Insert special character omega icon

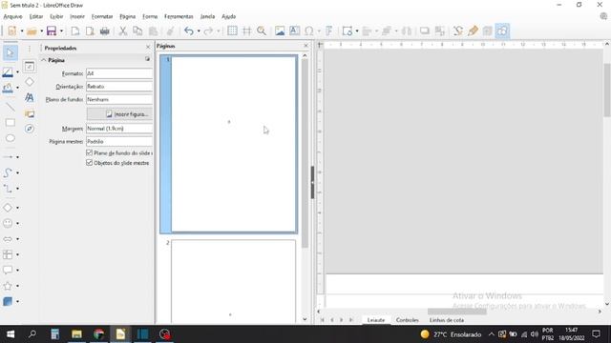309,30
